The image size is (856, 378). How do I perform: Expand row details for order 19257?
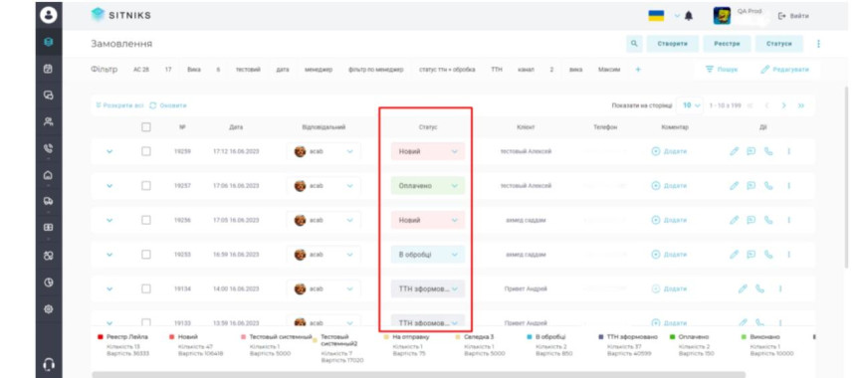pyautogui.click(x=109, y=186)
